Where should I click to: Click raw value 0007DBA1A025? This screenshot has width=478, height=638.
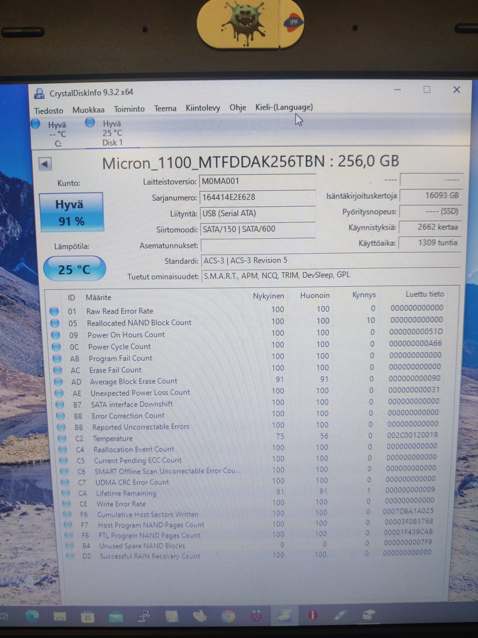pos(408,511)
